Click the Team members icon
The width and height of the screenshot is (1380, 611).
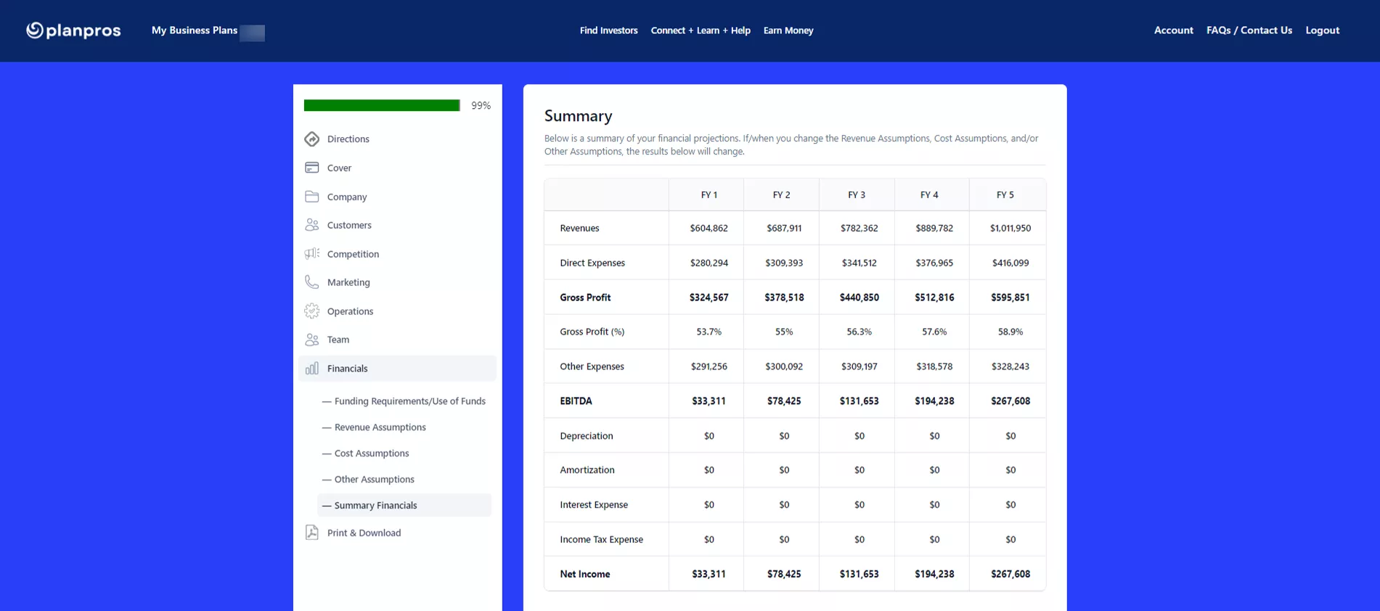[x=312, y=340]
